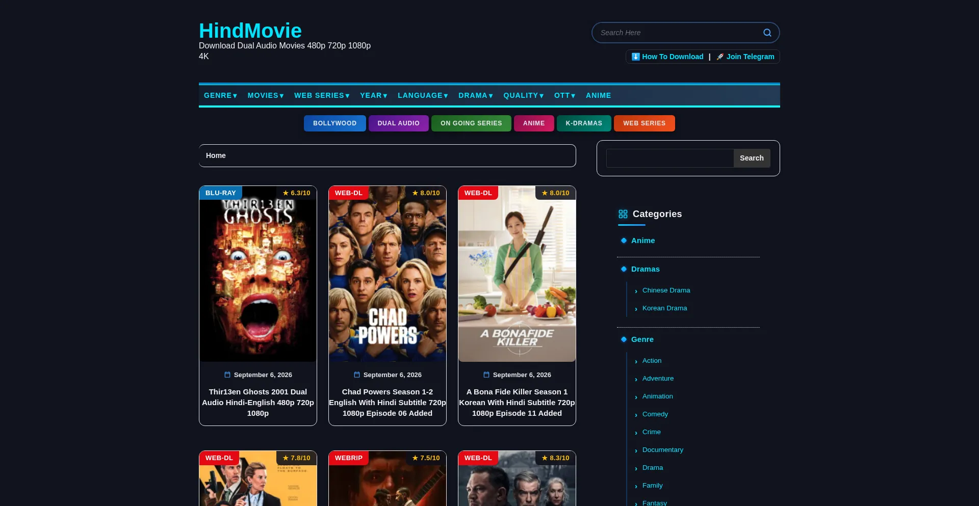Click the chevron beside Action
The height and width of the screenshot is (506, 979).
636,361
